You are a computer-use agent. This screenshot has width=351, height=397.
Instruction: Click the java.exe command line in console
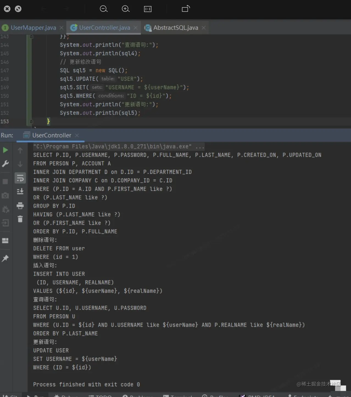click(x=119, y=147)
